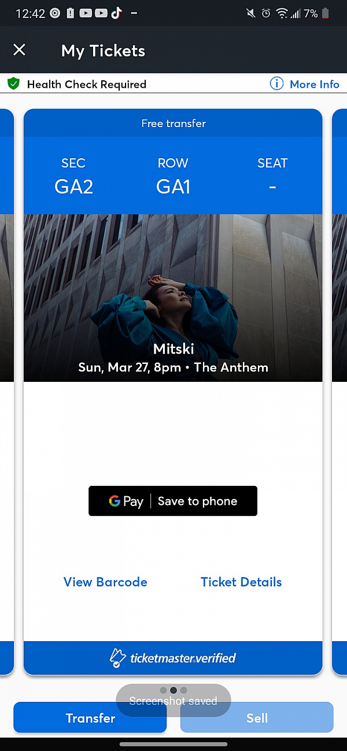Screen dimensions: 347x751
Task: Tap the green Health Check shield icon
Action: 13,84
